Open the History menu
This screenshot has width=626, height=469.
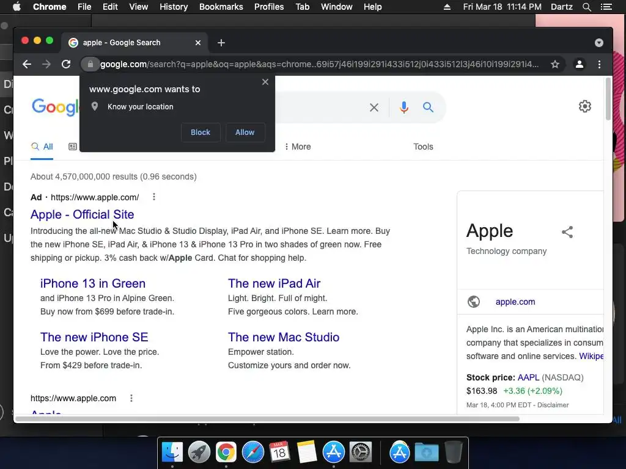click(174, 7)
